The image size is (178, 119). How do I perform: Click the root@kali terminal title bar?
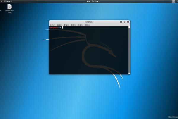tap(90, 22)
